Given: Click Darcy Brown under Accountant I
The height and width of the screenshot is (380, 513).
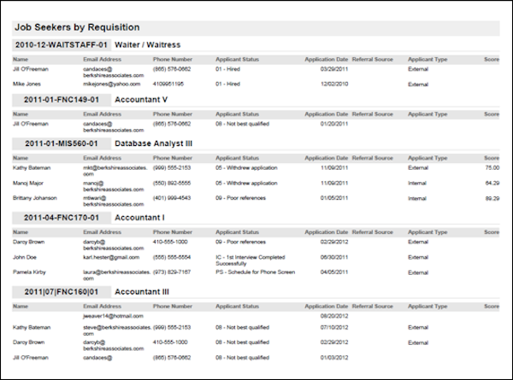Looking at the screenshot, I should point(29,243).
